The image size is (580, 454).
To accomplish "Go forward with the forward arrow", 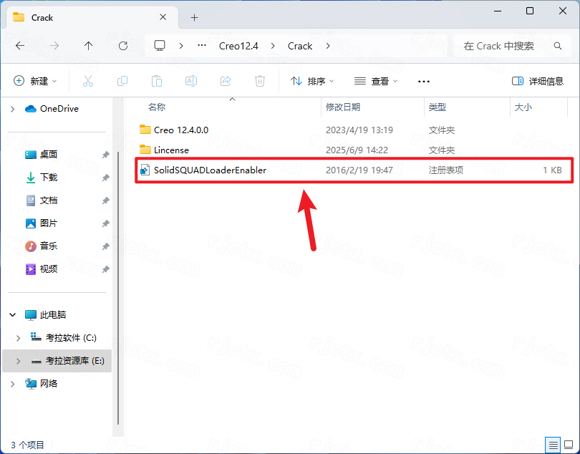I will [x=54, y=46].
